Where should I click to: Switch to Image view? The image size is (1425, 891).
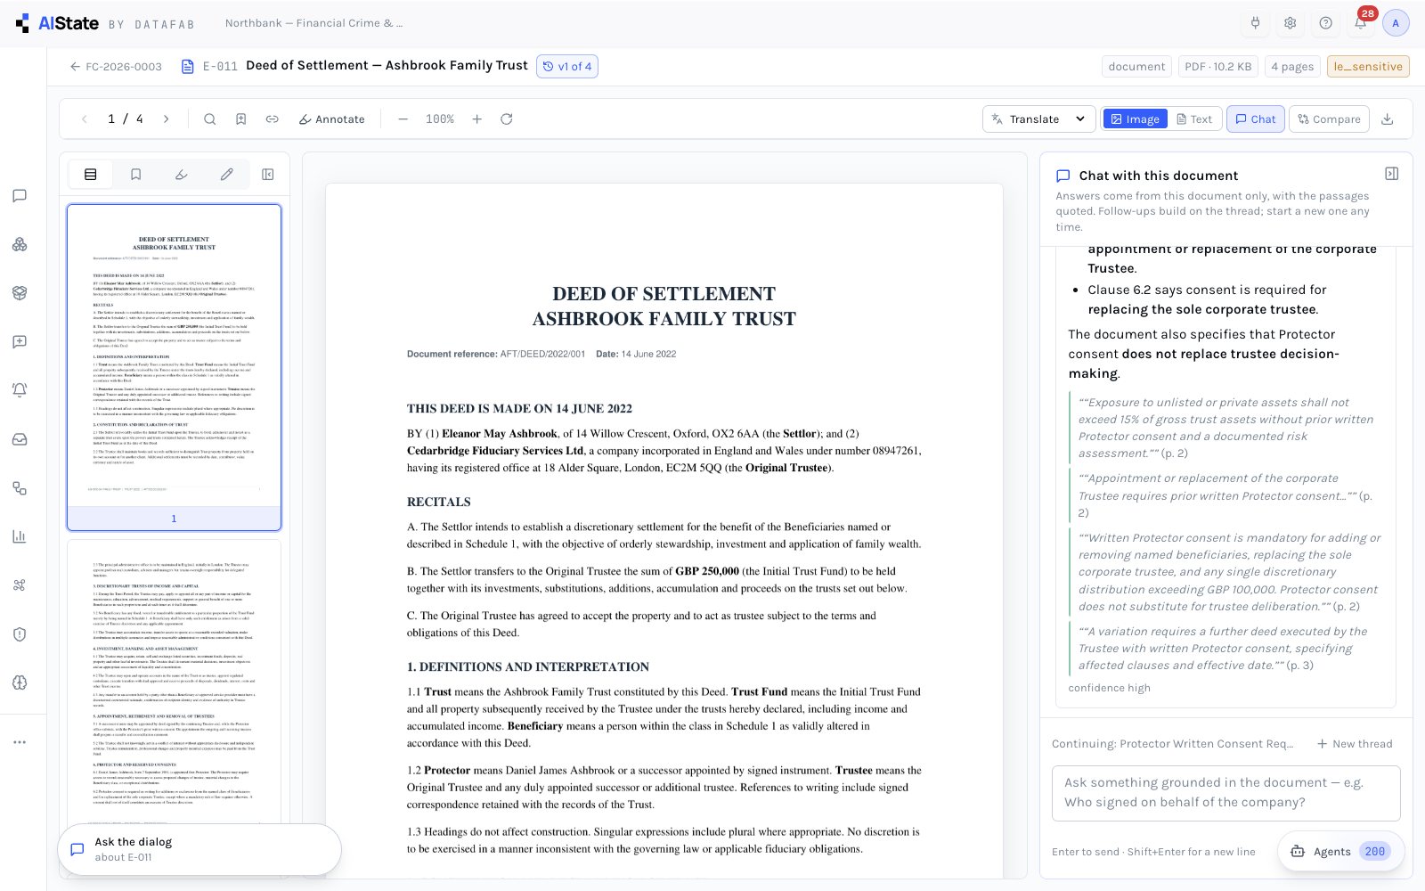1134,119
